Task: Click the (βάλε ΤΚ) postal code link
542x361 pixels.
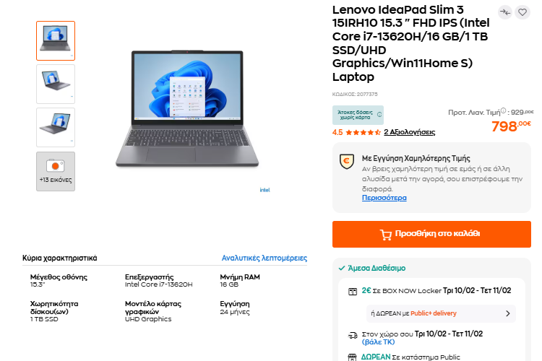Action: (378, 342)
